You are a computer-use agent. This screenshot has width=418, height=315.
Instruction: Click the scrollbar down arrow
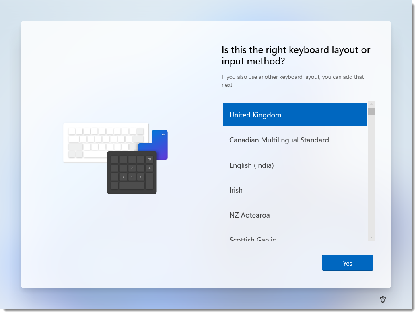[371, 237]
